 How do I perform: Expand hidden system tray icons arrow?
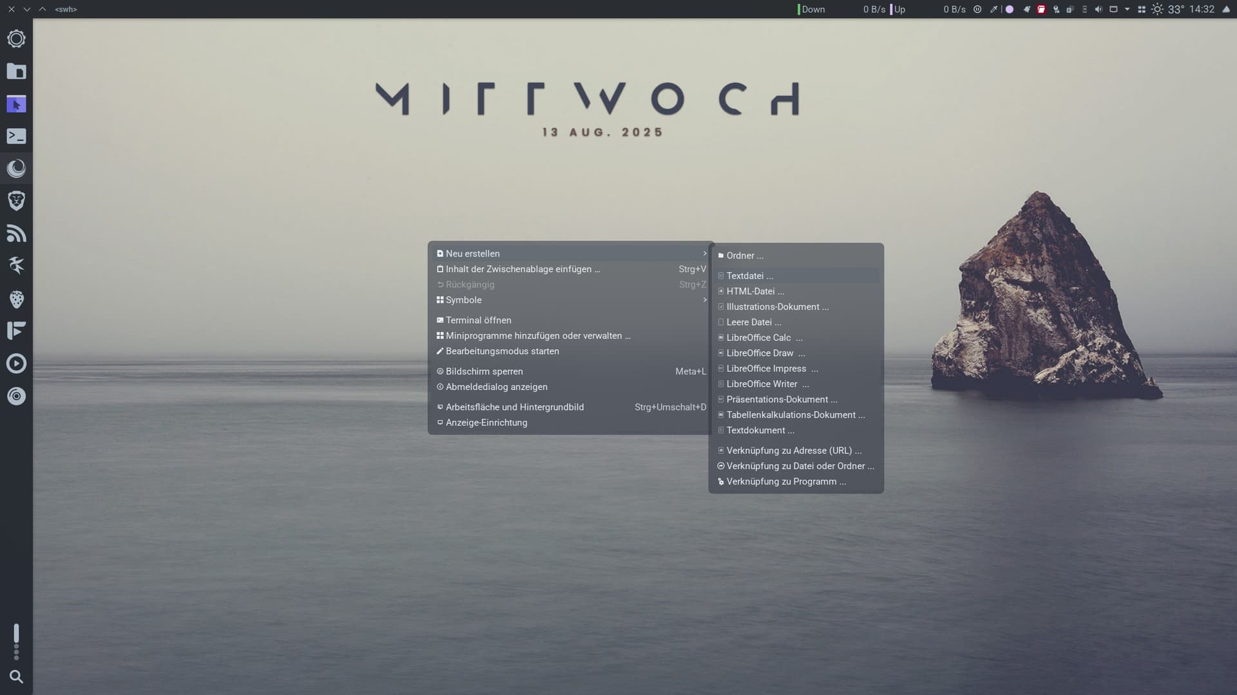point(1127,10)
